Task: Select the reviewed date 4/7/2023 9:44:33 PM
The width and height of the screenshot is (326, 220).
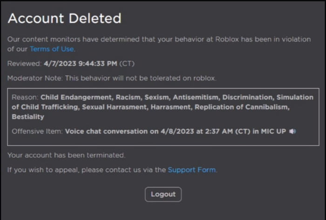Action: (81, 63)
